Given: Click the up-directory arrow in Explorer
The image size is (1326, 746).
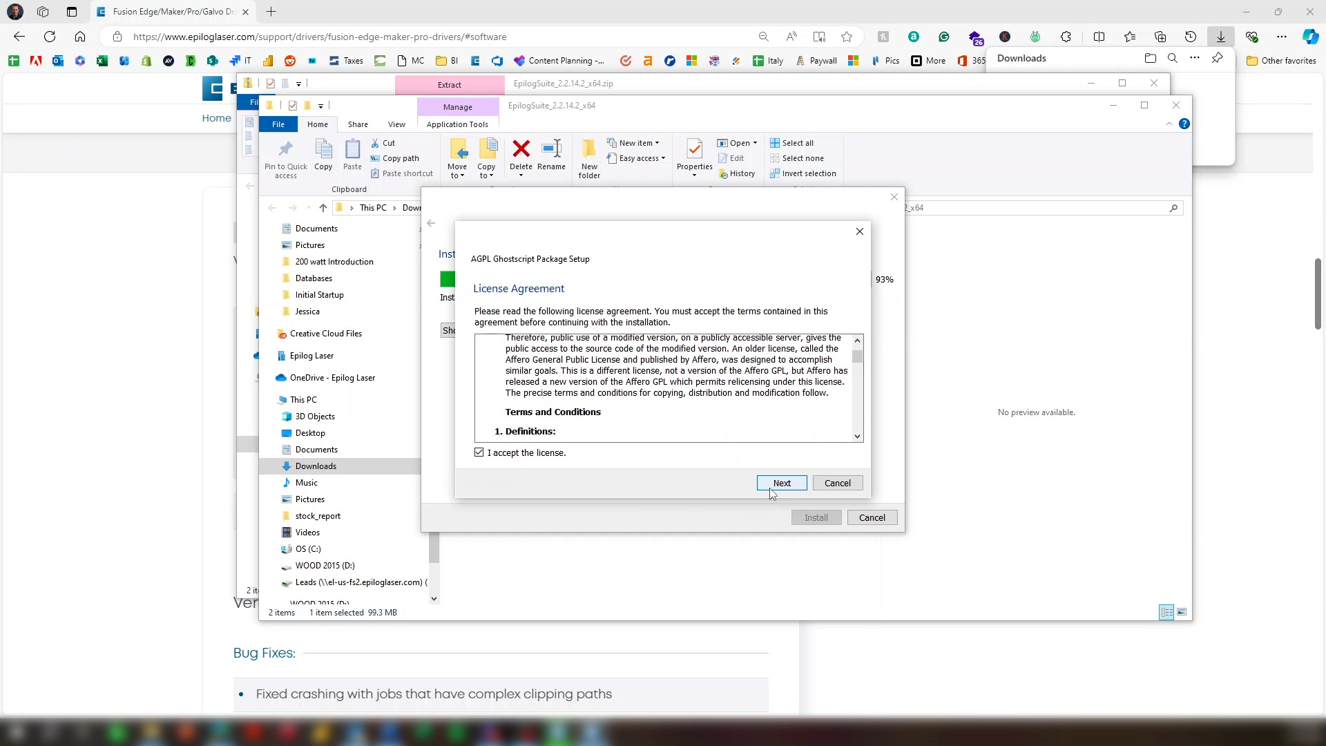Looking at the screenshot, I should pyautogui.click(x=323, y=208).
